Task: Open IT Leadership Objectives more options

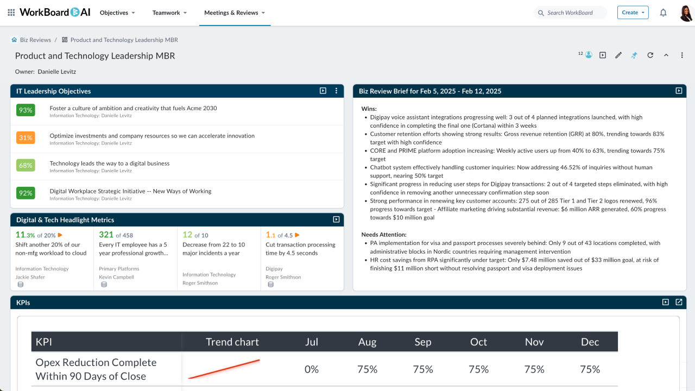Action: [x=336, y=91]
